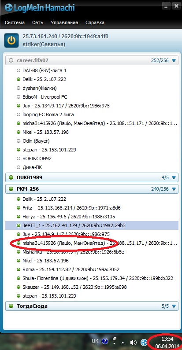Show hidden tray icons arrow

pyautogui.click(x=123, y=342)
